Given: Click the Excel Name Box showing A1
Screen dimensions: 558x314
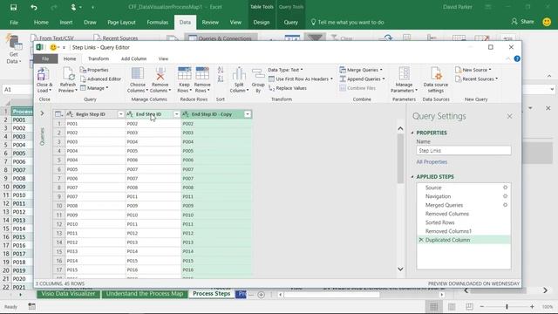Looking at the screenshot, I should (x=17, y=89).
